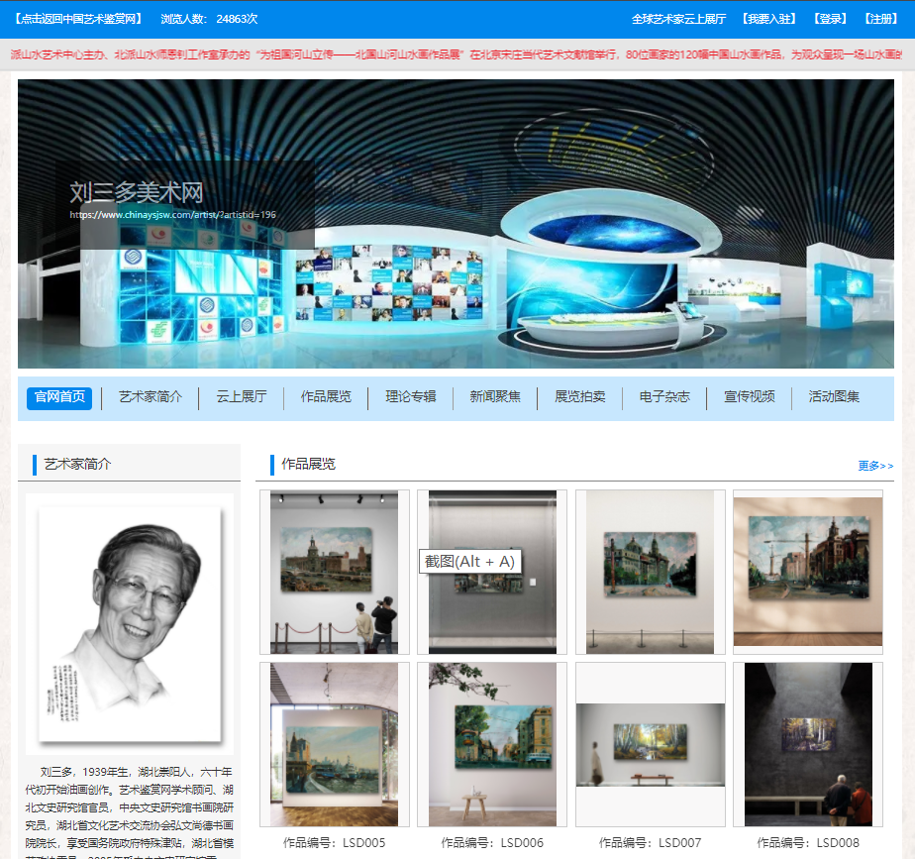Click the 作品编号：LSD005 caption
This screenshot has height=859, width=915.
point(335,842)
